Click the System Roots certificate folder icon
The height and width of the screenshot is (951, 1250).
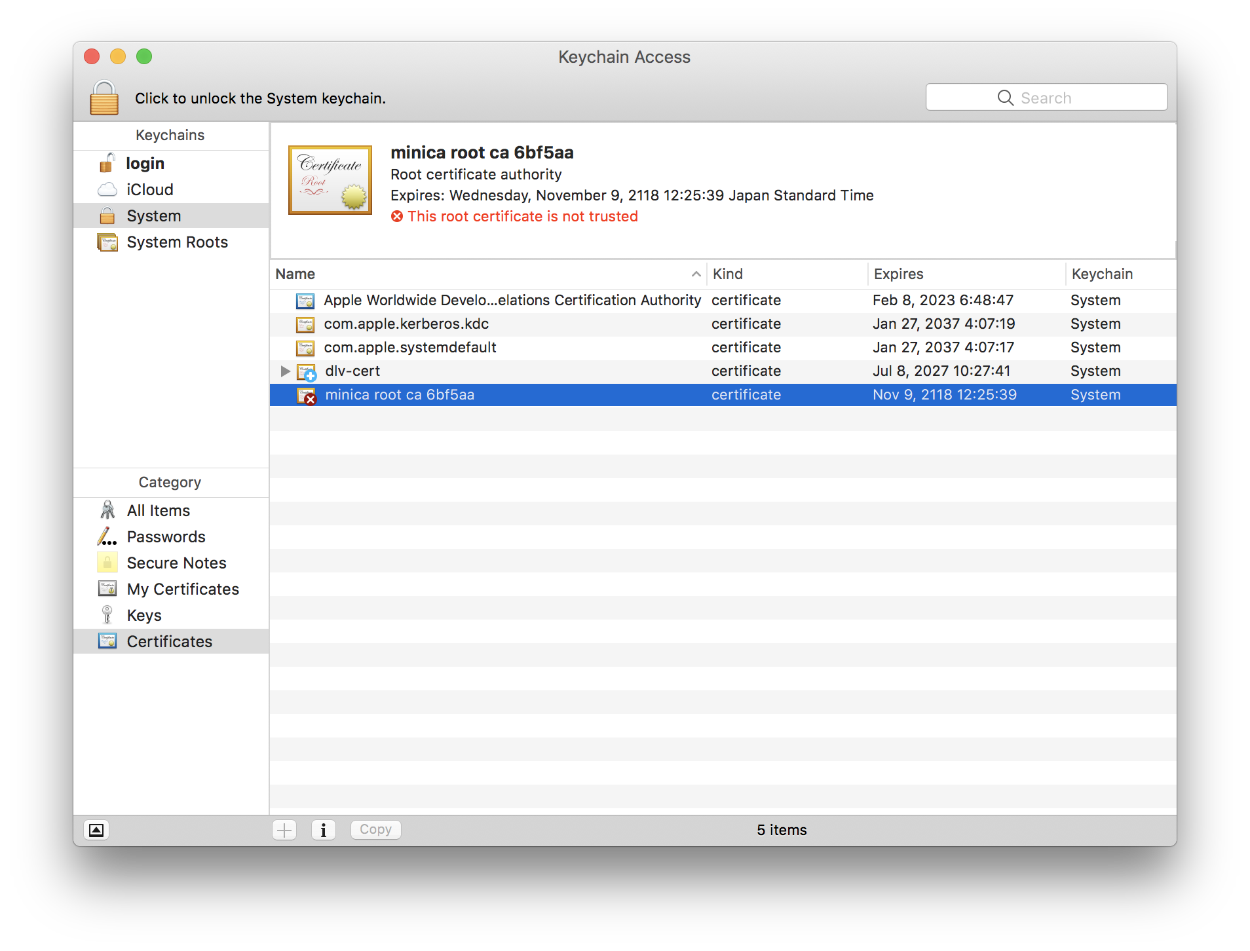click(107, 242)
